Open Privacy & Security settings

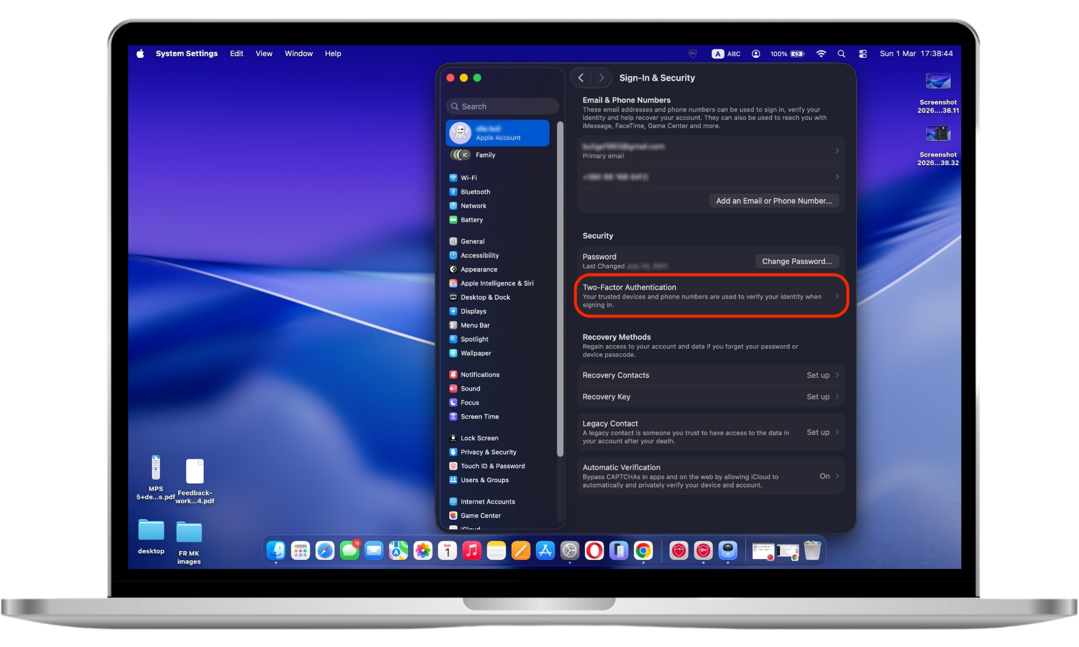[487, 452]
